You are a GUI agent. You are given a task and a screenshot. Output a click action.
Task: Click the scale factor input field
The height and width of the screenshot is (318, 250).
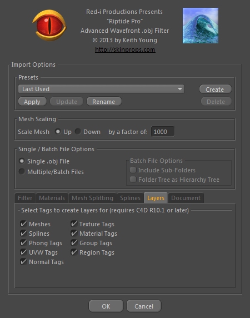click(162, 132)
